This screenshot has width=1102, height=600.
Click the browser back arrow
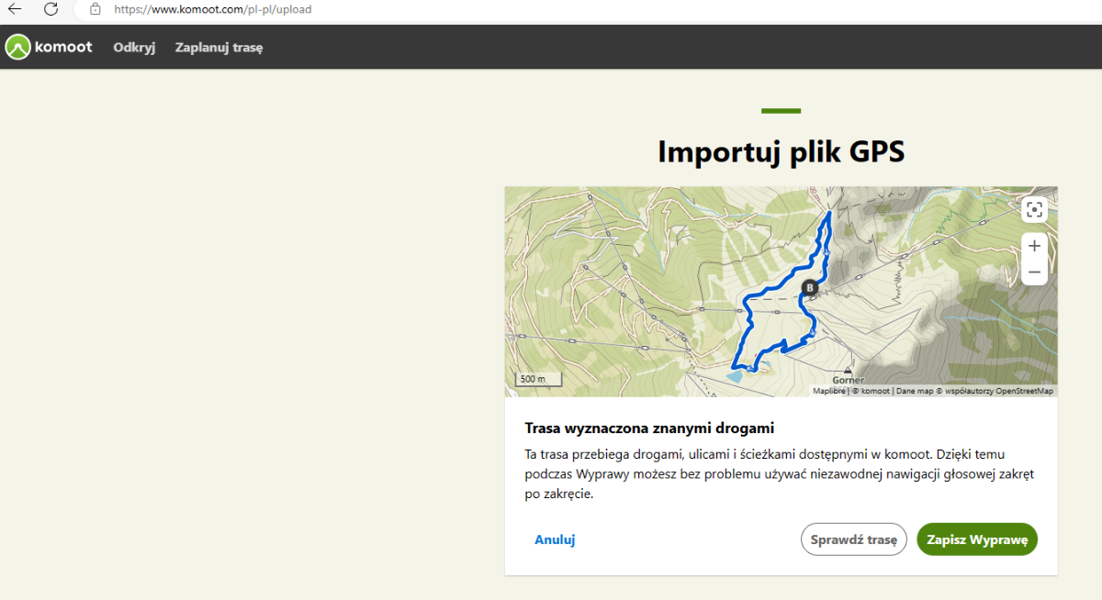tap(15, 9)
